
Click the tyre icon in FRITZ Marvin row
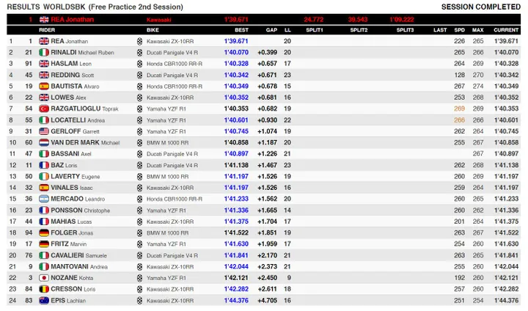coord(139,244)
